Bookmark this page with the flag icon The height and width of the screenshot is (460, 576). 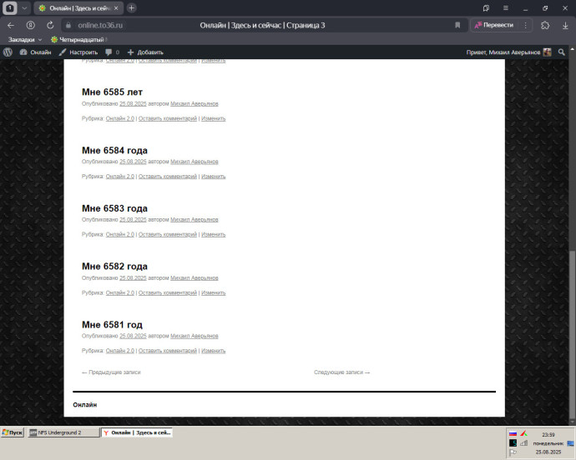(457, 25)
